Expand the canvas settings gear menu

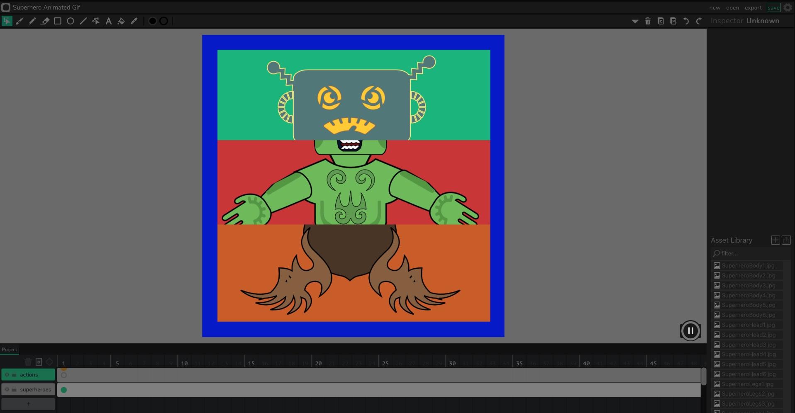point(788,7)
